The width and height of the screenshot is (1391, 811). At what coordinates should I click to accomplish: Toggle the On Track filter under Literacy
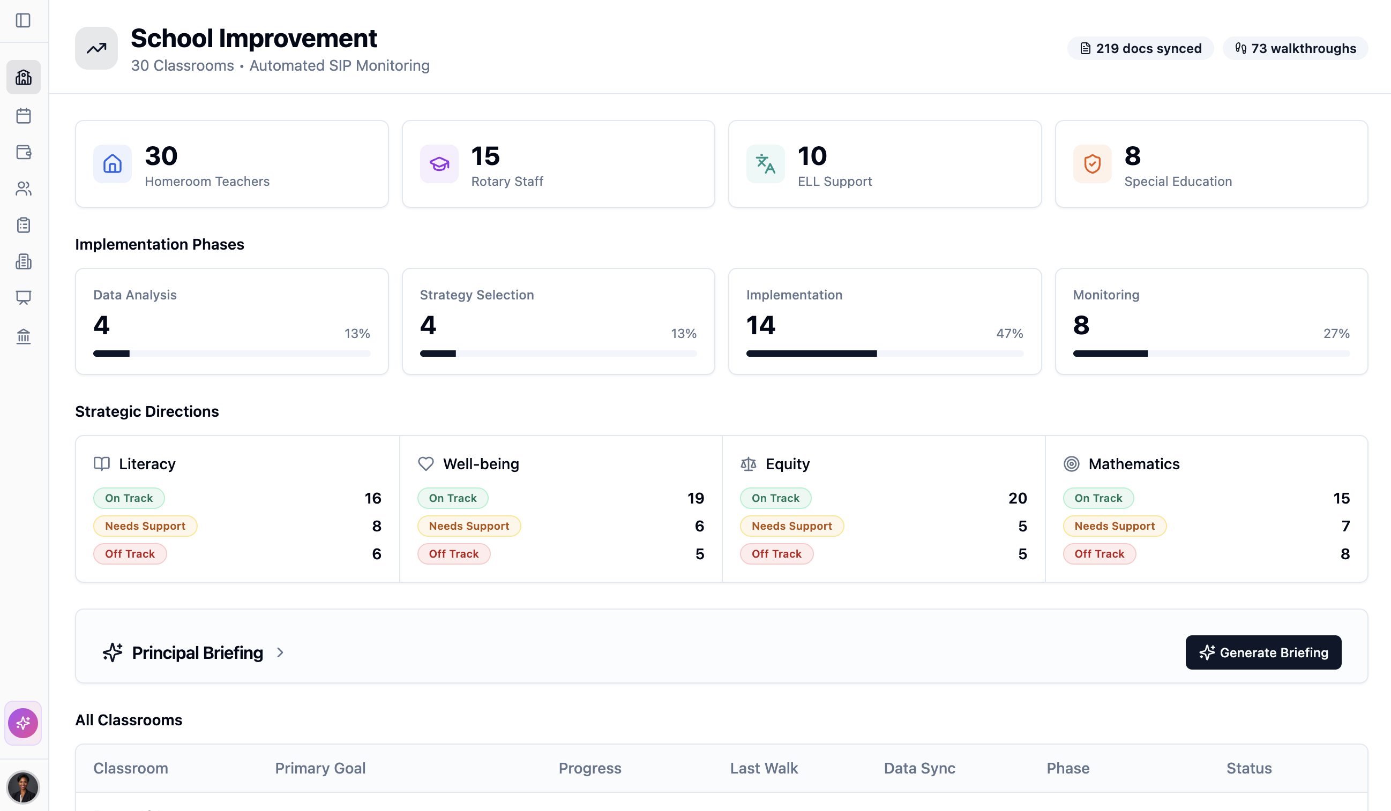click(x=129, y=498)
